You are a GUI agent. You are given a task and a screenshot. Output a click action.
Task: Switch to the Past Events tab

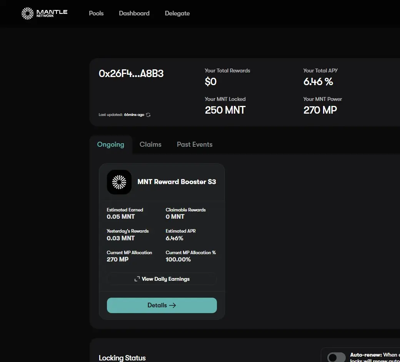pos(195,144)
